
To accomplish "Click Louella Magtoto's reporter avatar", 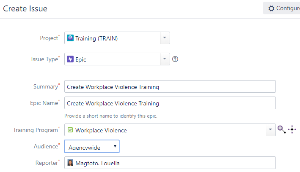I will point(70,163).
